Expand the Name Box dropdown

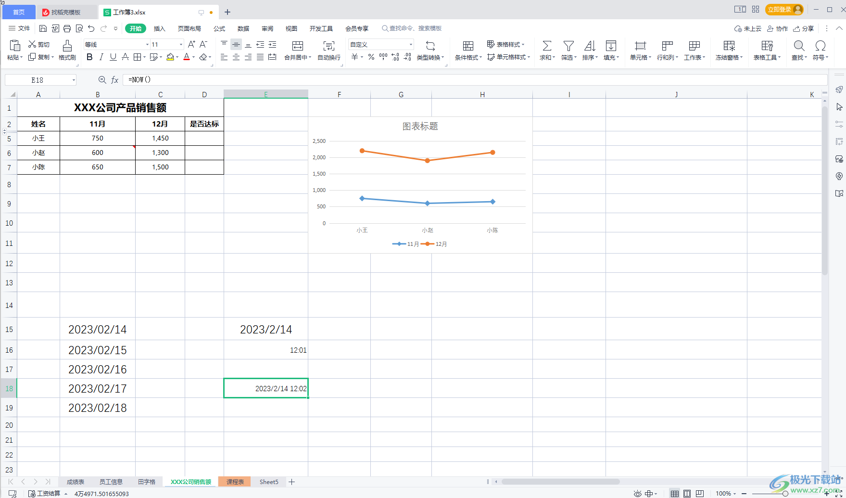[x=74, y=80]
